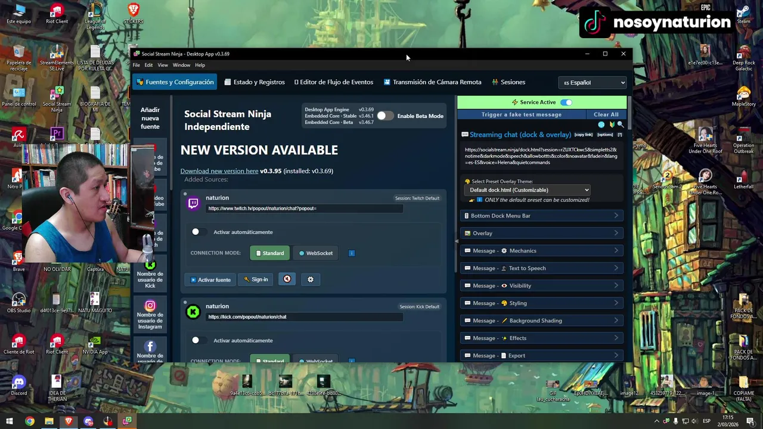Expand Message Text to Speech section

[x=541, y=268]
